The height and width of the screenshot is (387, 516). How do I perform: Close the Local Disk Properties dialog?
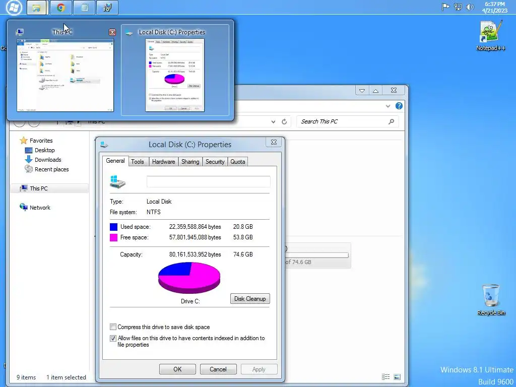pyautogui.click(x=274, y=142)
